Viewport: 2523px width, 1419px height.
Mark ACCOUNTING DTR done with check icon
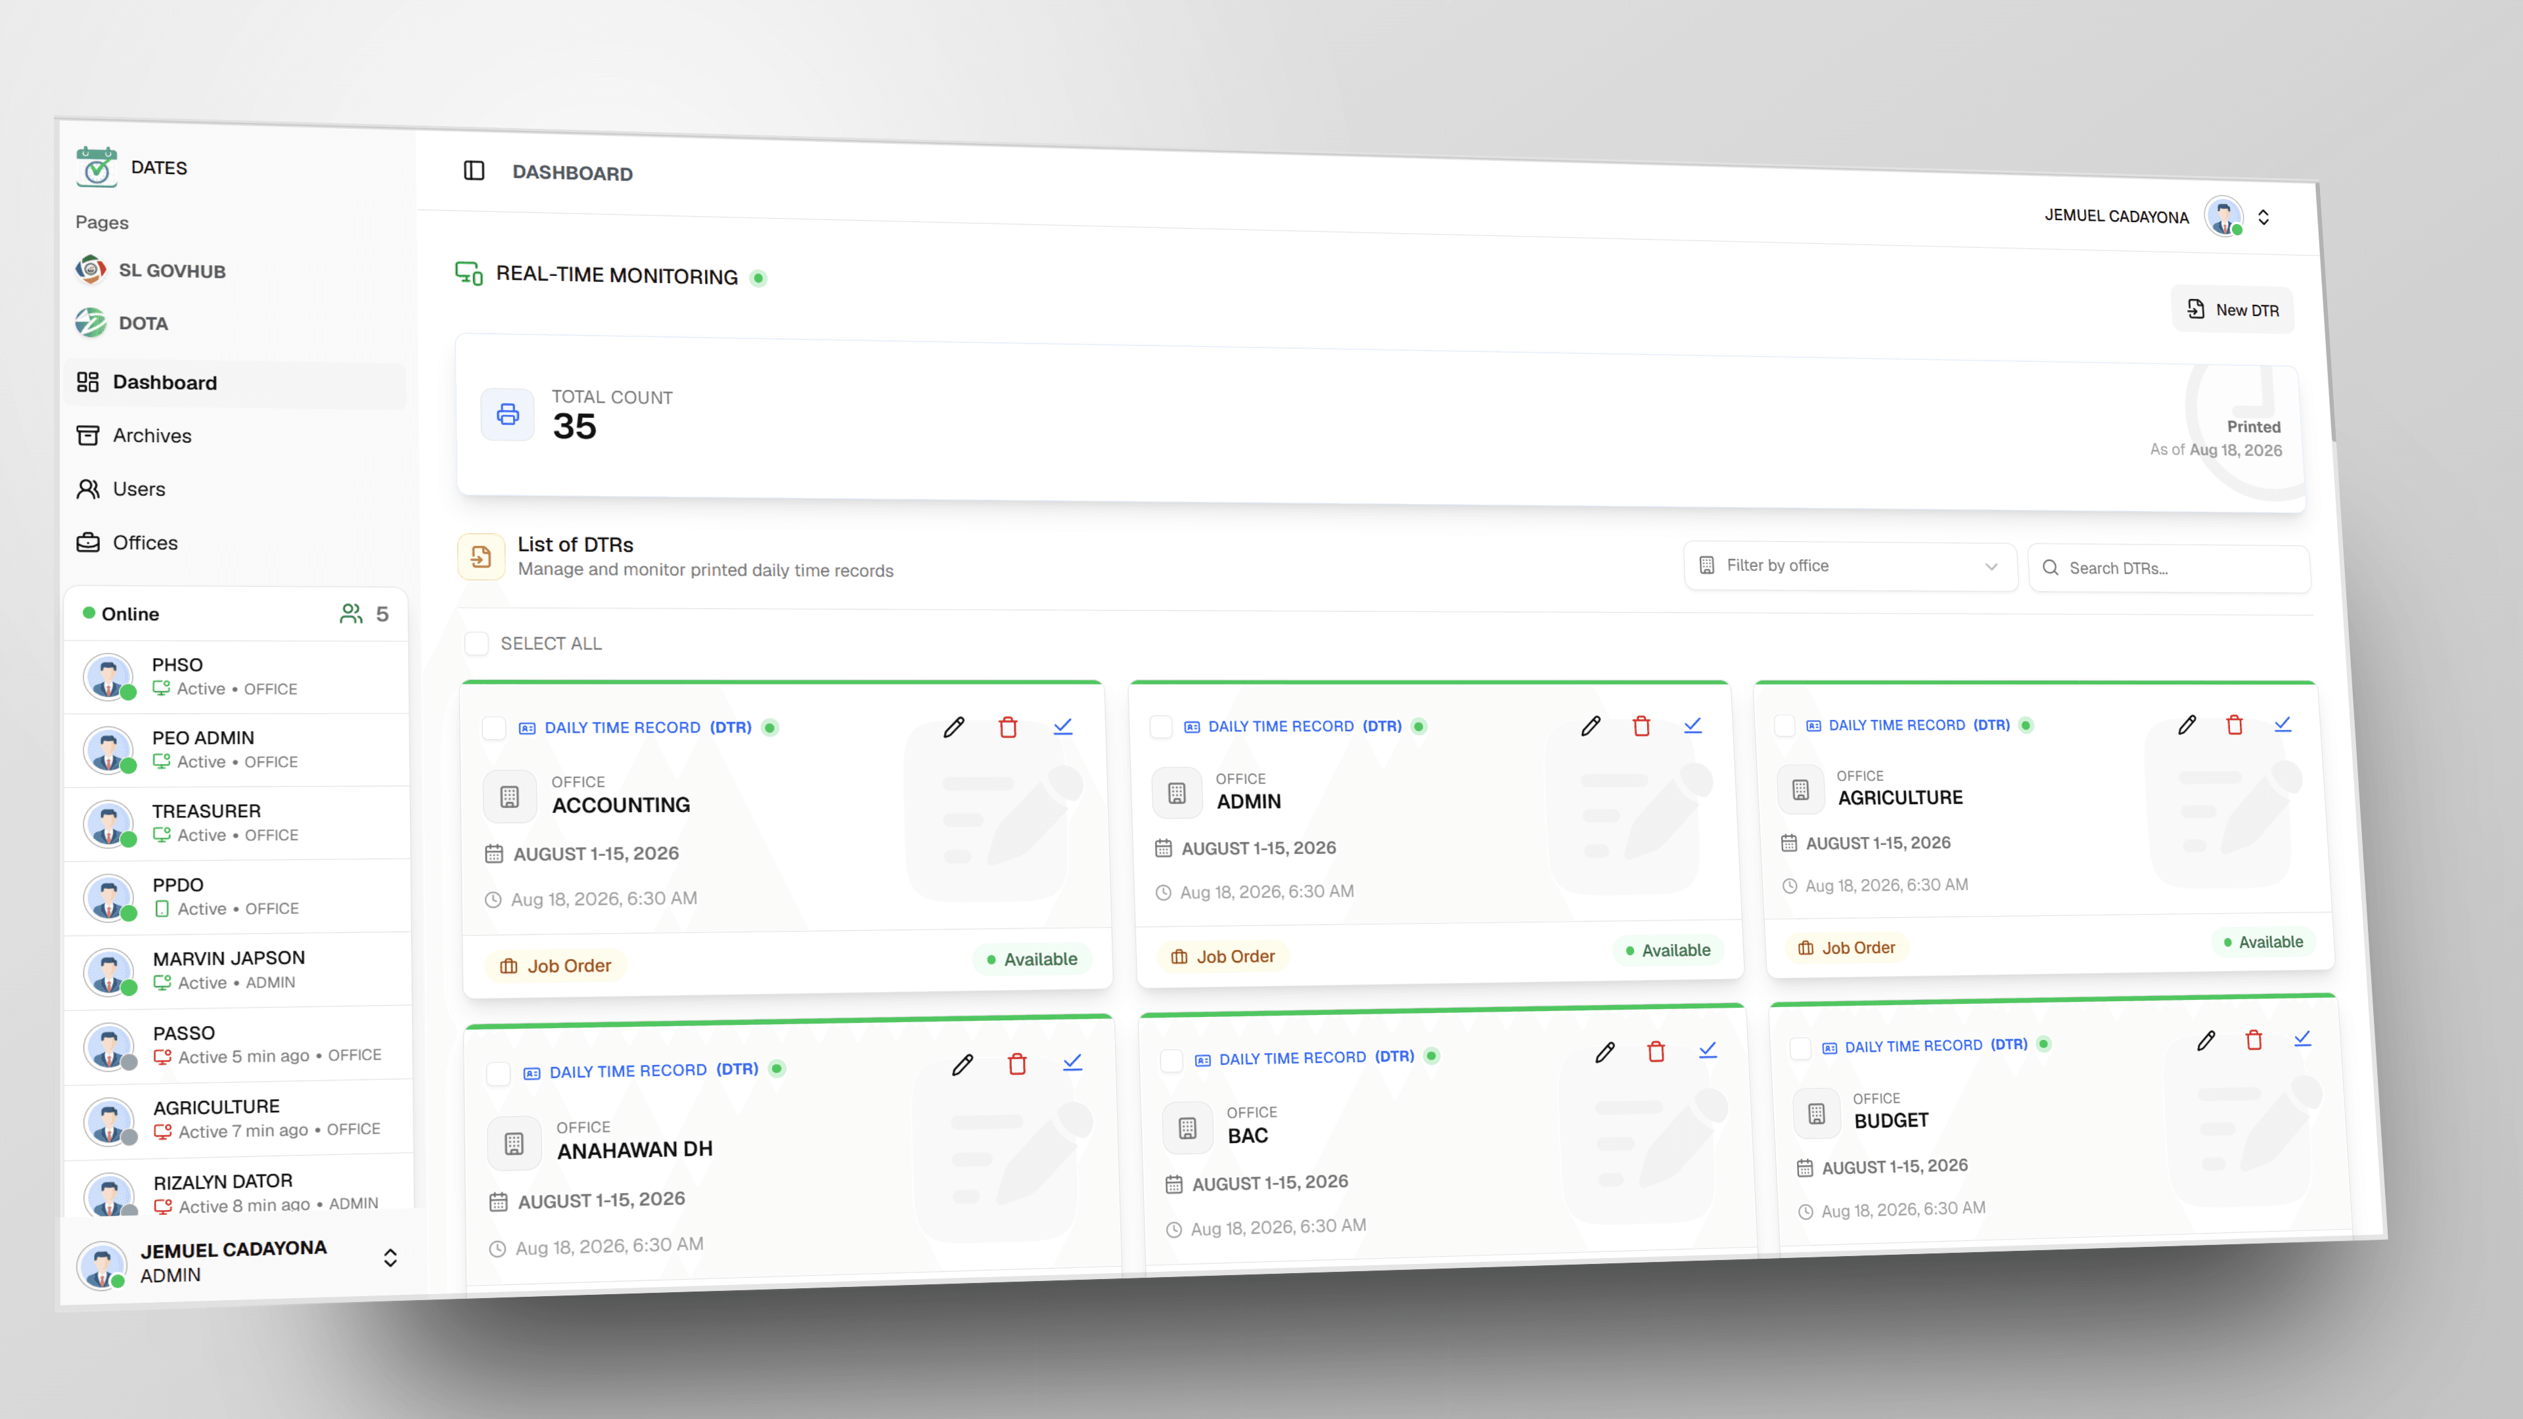pyautogui.click(x=1062, y=727)
